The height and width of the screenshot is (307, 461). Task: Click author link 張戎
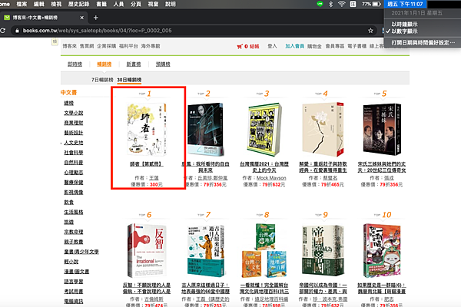(x=389, y=178)
